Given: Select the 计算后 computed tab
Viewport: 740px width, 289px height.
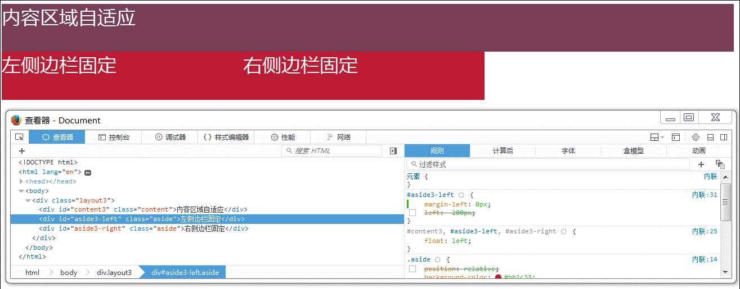Looking at the screenshot, I should (x=503, y=150).
